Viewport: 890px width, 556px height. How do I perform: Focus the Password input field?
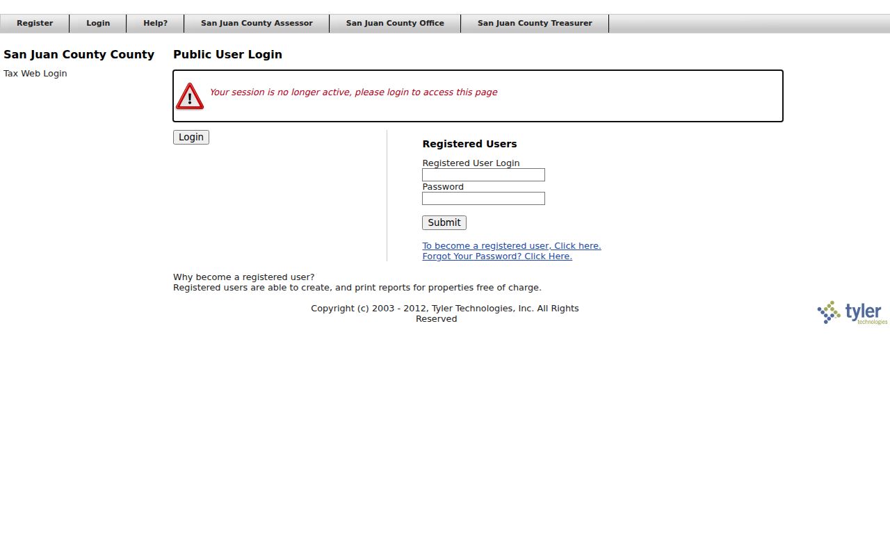[483, 199]
